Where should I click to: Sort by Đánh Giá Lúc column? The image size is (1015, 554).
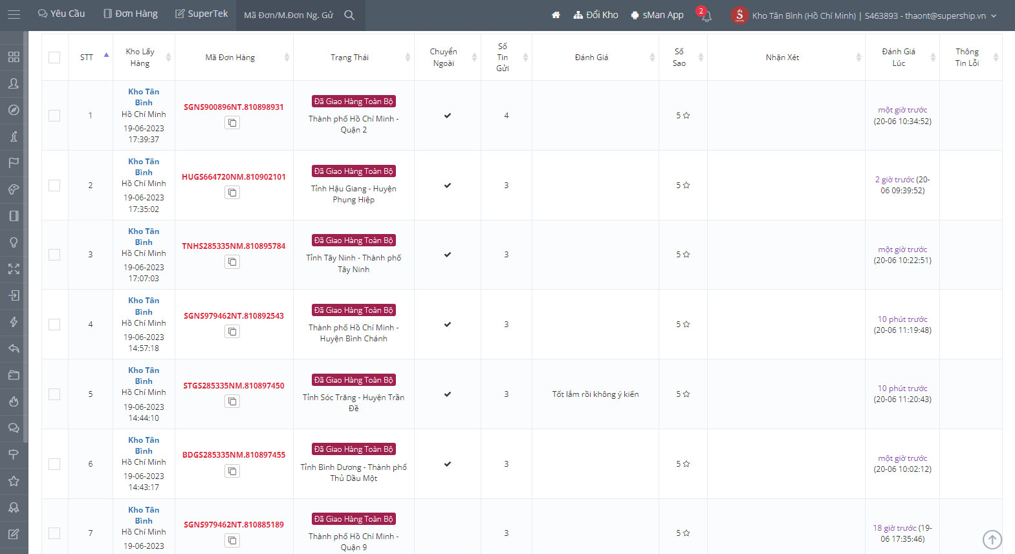point(902,58)
